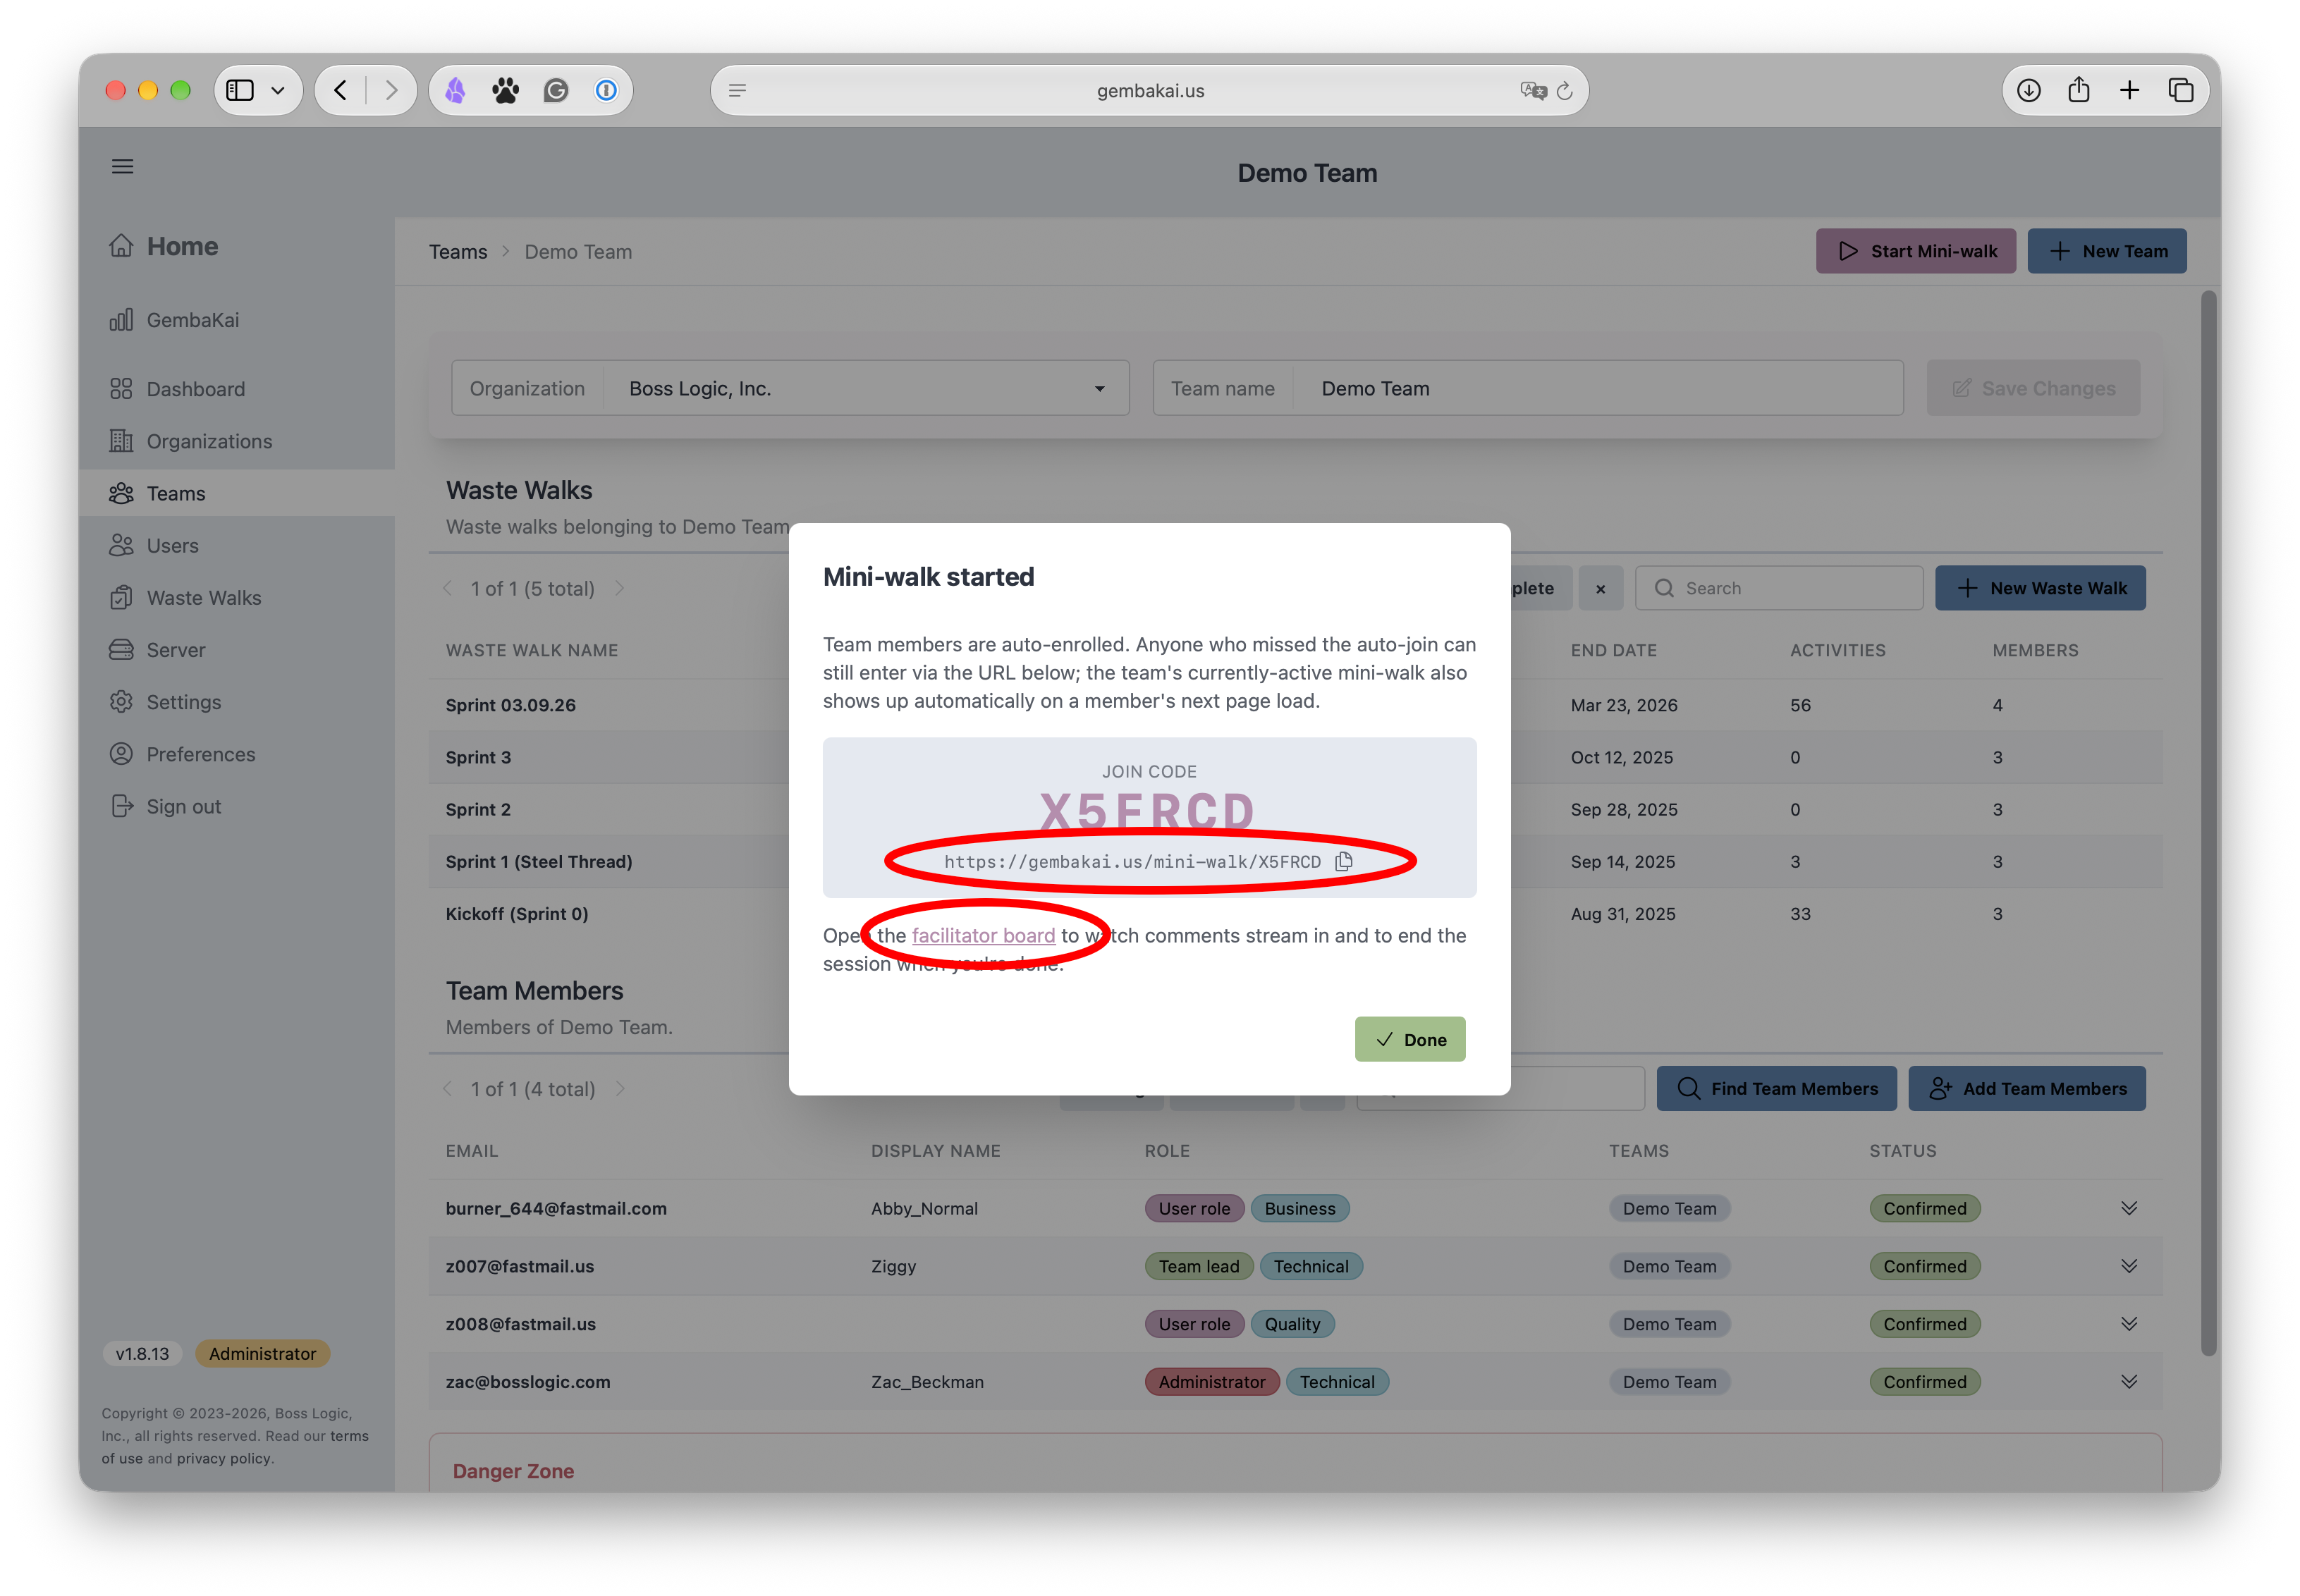Screen dimensions: 2300x1596
Task: Click the New Waste Walk button
Action: pyautogui.click(x=2040, y=588)
